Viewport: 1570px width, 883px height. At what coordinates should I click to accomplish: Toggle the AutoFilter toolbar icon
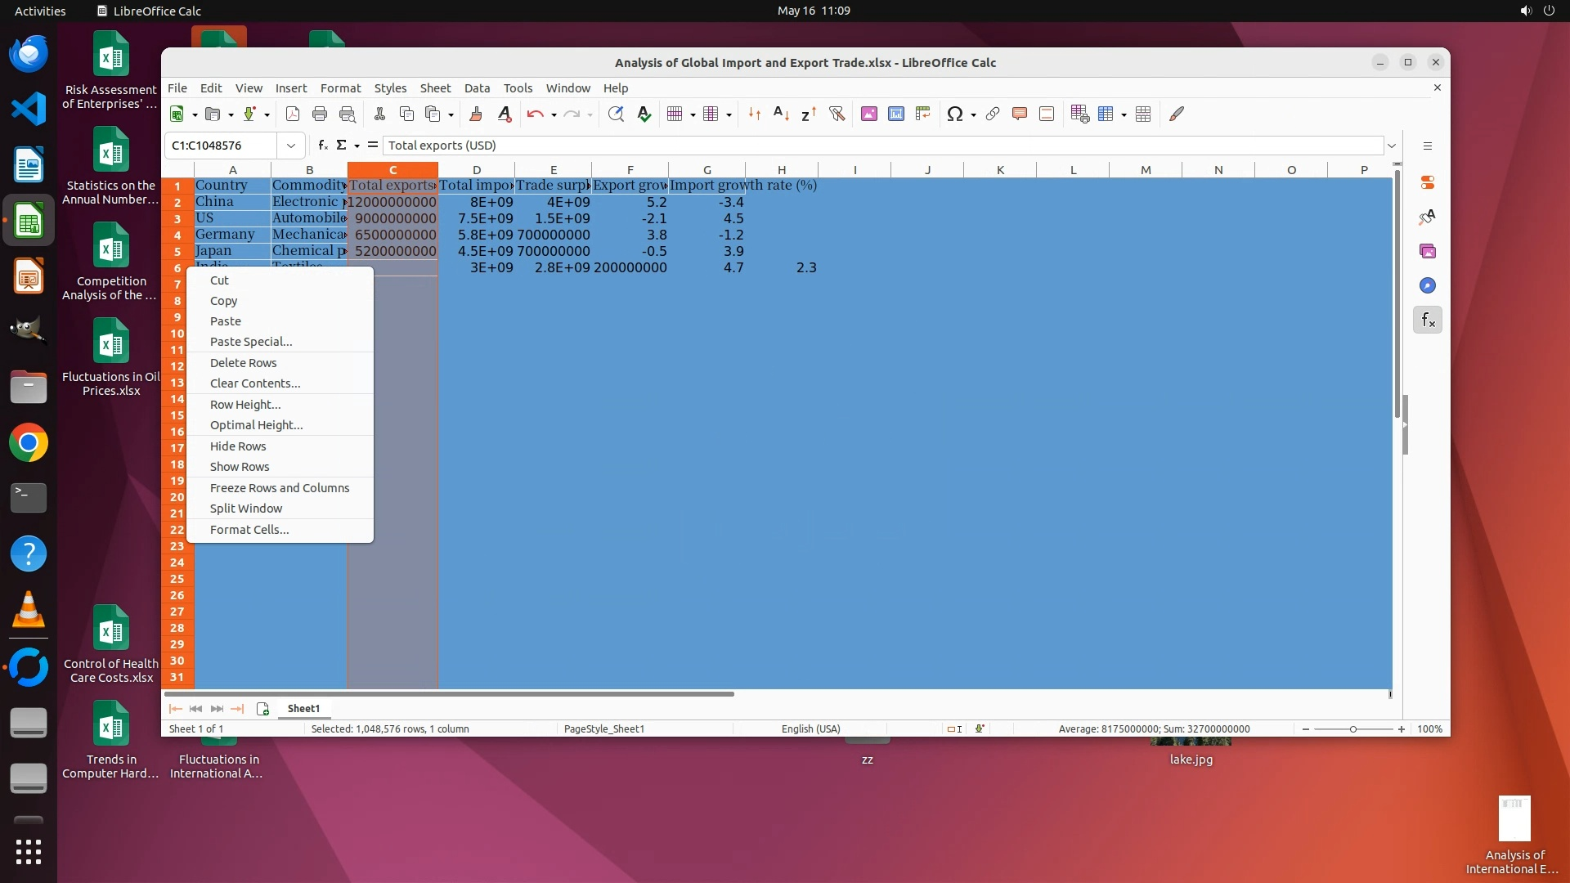837,114
